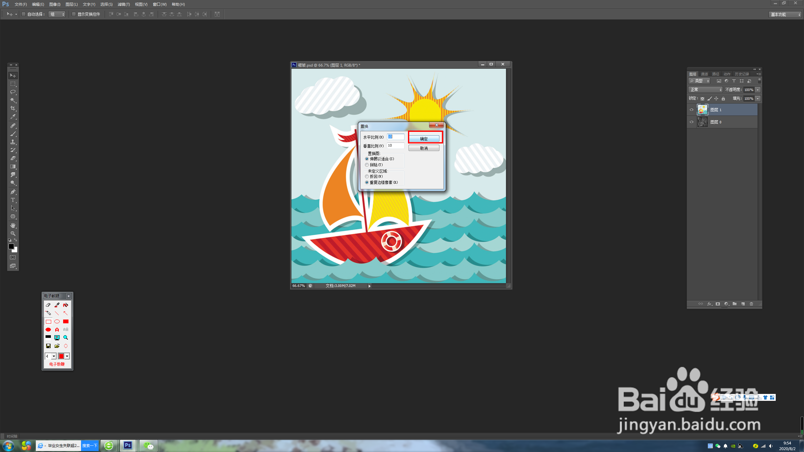Click the 确定 button in dialog

tap(424, 139)
